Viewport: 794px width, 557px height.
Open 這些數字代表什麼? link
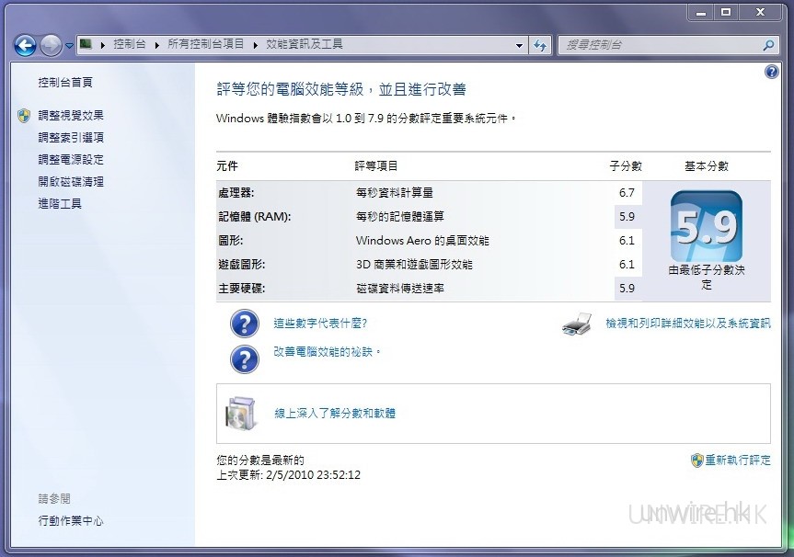tap(320, 324)
